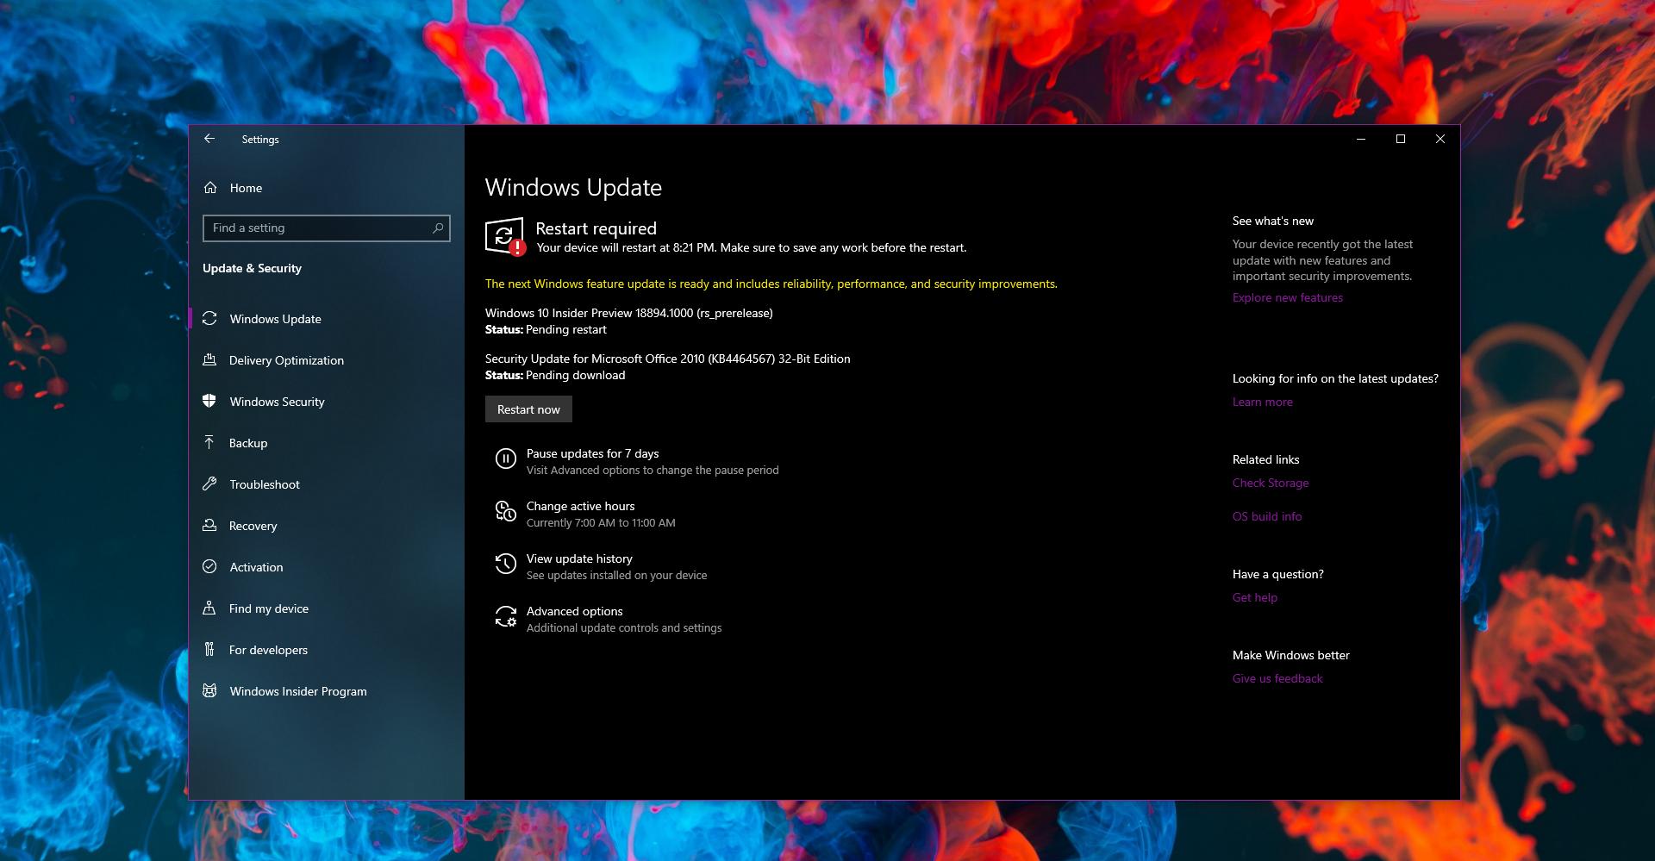Viewport: 1655px width, 861px height.
Task: Click the Have a question? heading
Action: pyautogui.click(x=1277, y=574)
